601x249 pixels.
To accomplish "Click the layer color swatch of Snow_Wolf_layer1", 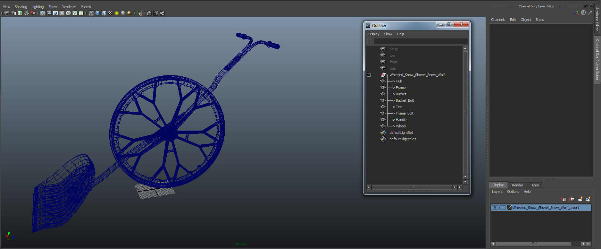I will [509, 208].
